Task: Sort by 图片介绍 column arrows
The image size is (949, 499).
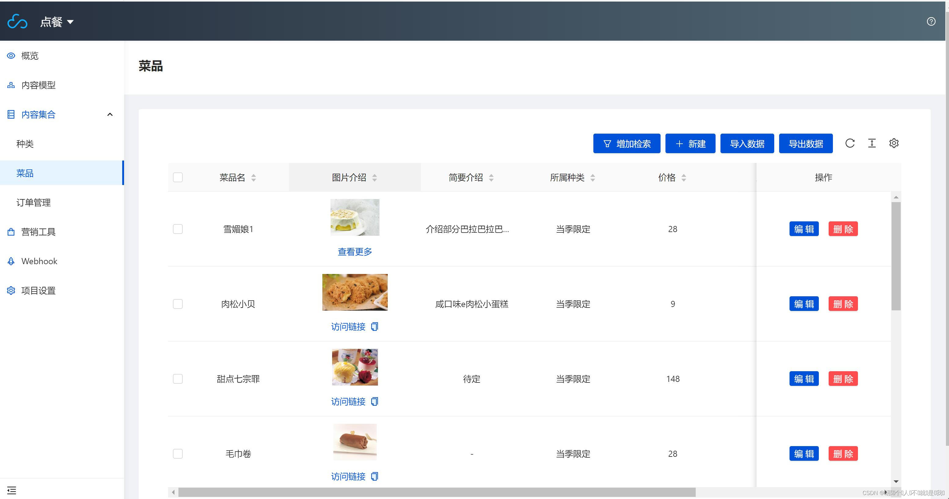Action: [374, 178]
